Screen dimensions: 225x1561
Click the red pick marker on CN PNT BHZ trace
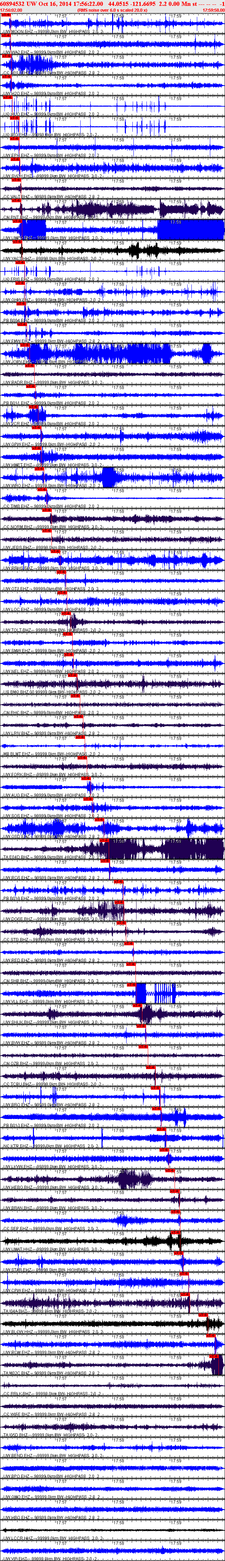coord(18,221)
